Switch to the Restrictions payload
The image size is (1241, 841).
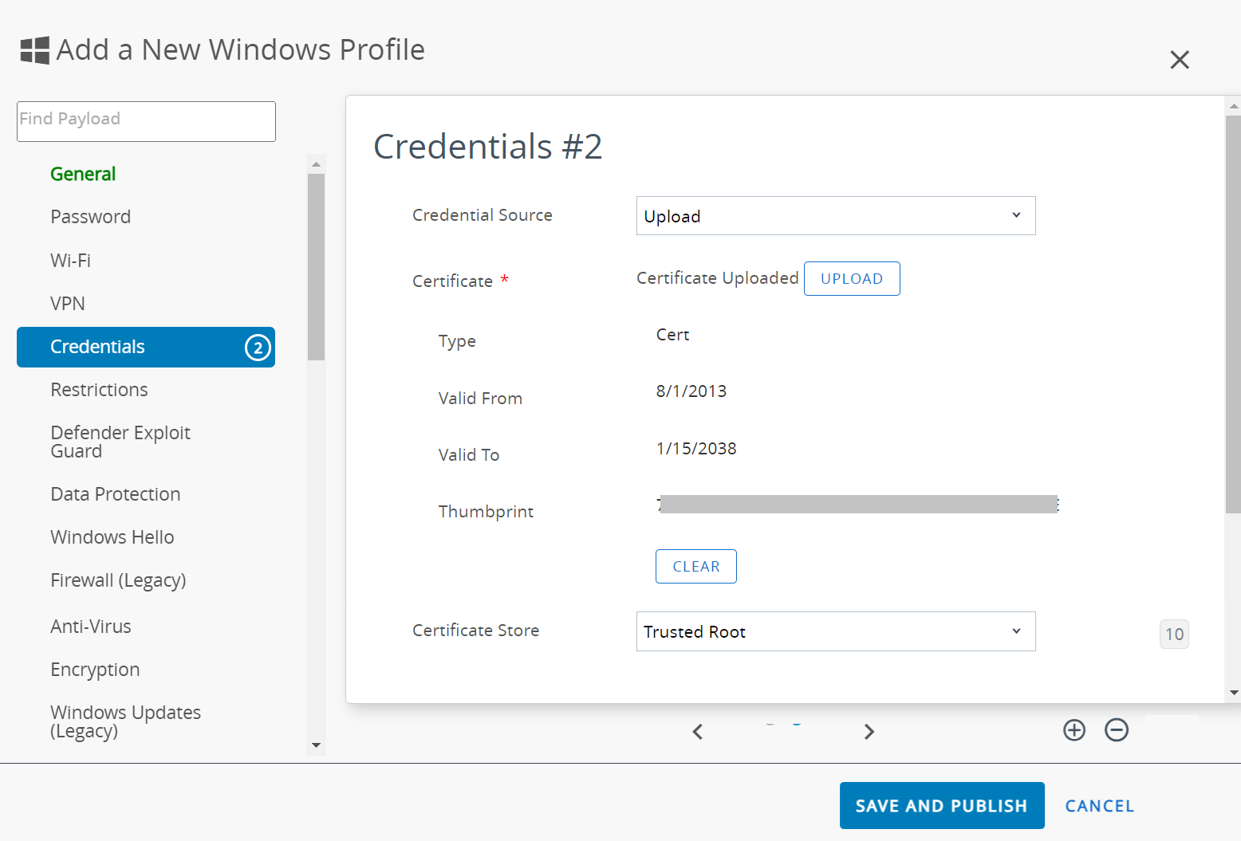pyautogui.click(x=99, y=390)
